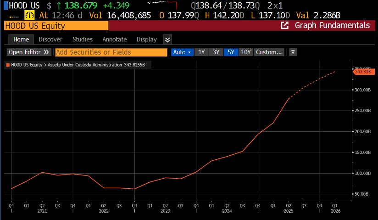Click the 50.00B y-axis label
The image size is (378, 220).
361,194
